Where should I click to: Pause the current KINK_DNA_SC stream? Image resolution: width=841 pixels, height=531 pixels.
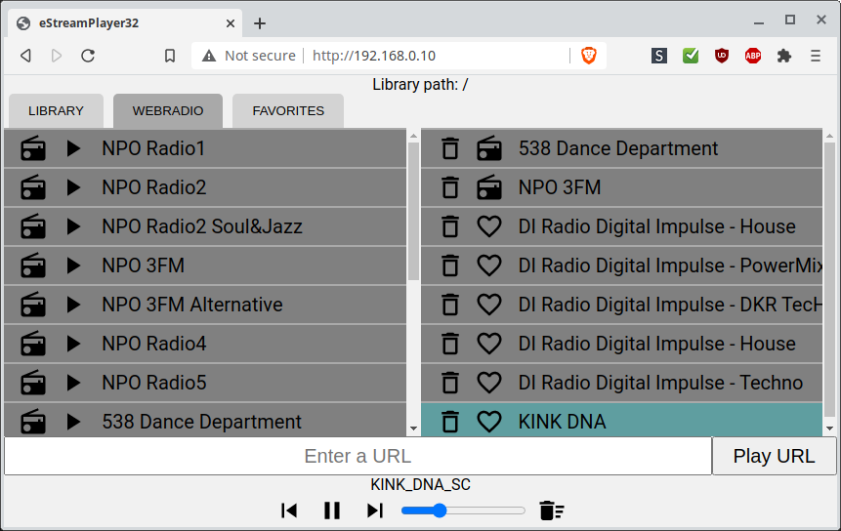pos(332,511)
